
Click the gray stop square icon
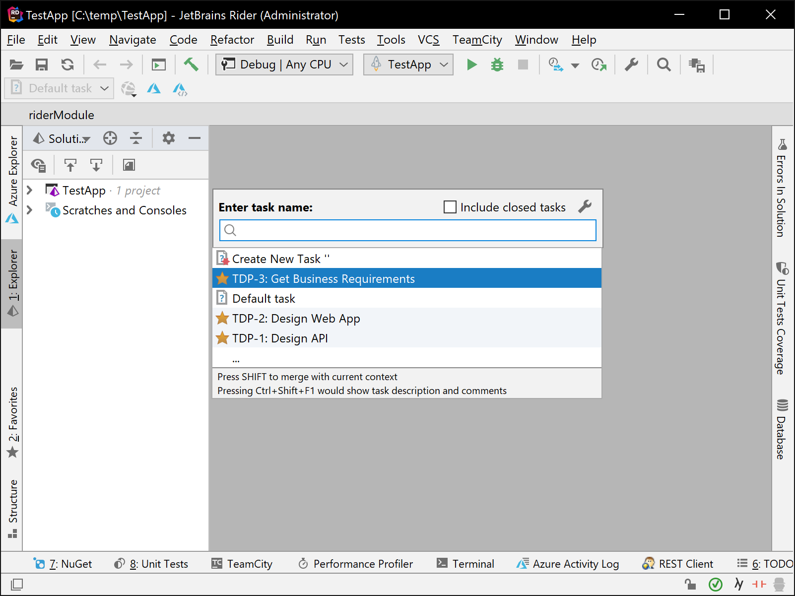coord(523,65)
